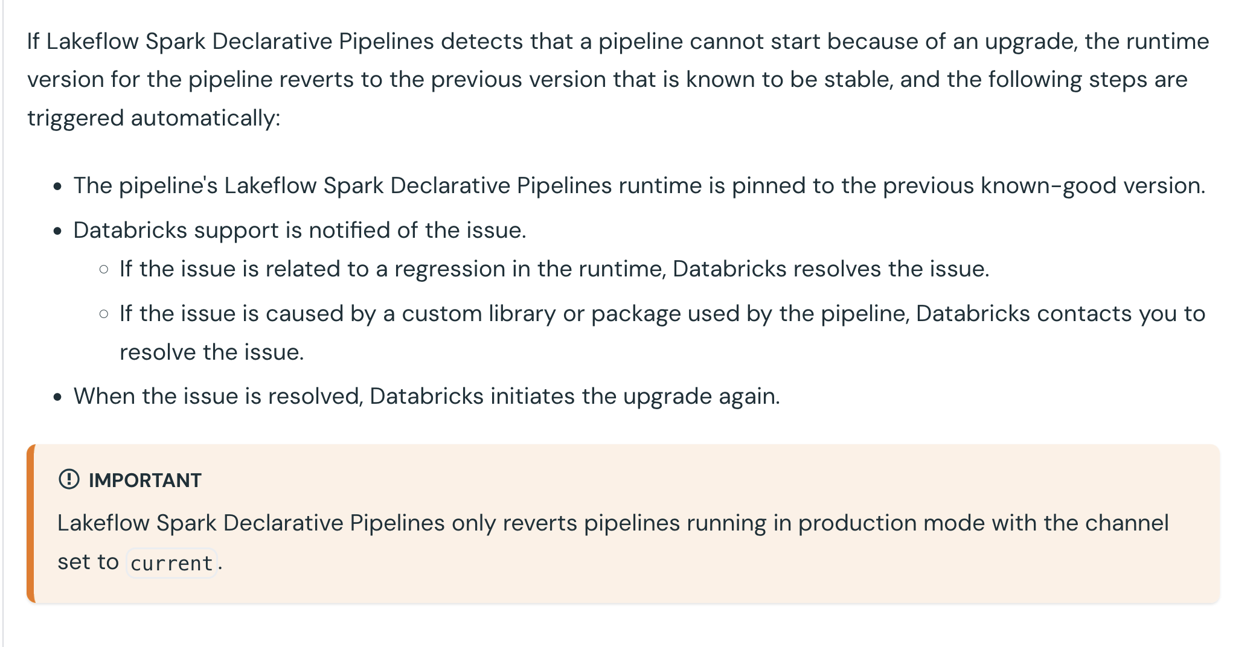Click the text pinned to the previous known-good version
1256x647 pixels.
click(x=969, y=186)
